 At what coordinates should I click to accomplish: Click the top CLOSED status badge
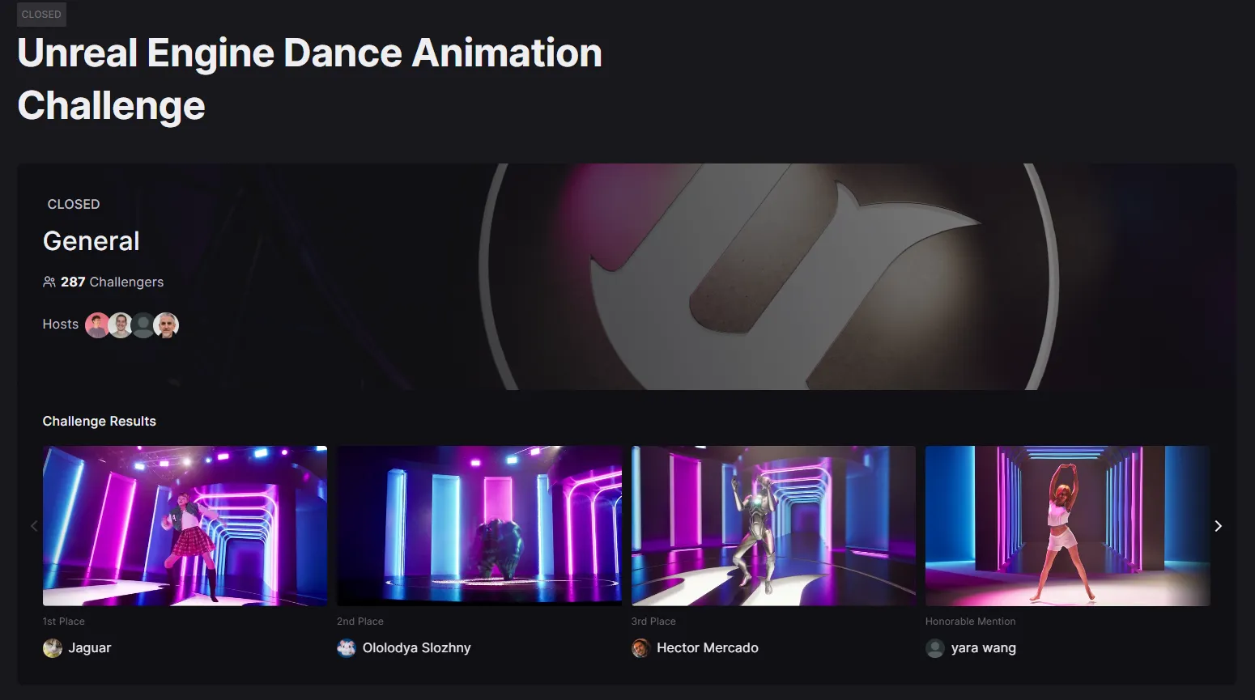pyautogui.click(x=41, y=15)
